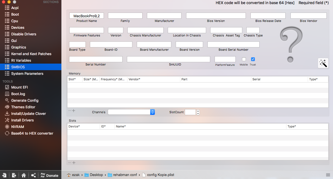Click the question mark model image
The height and width of the screenshot is (179, 333).
291,44
